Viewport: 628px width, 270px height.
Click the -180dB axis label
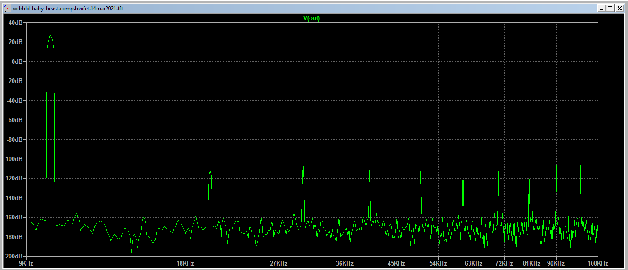[x=13, y=237]
